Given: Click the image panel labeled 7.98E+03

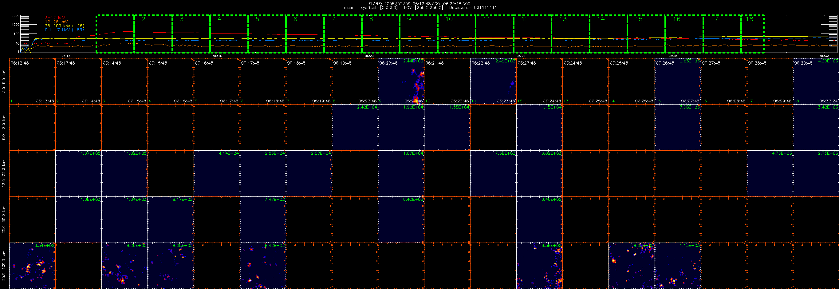Looking at the screenshot, I should click(x=678, y=127).
